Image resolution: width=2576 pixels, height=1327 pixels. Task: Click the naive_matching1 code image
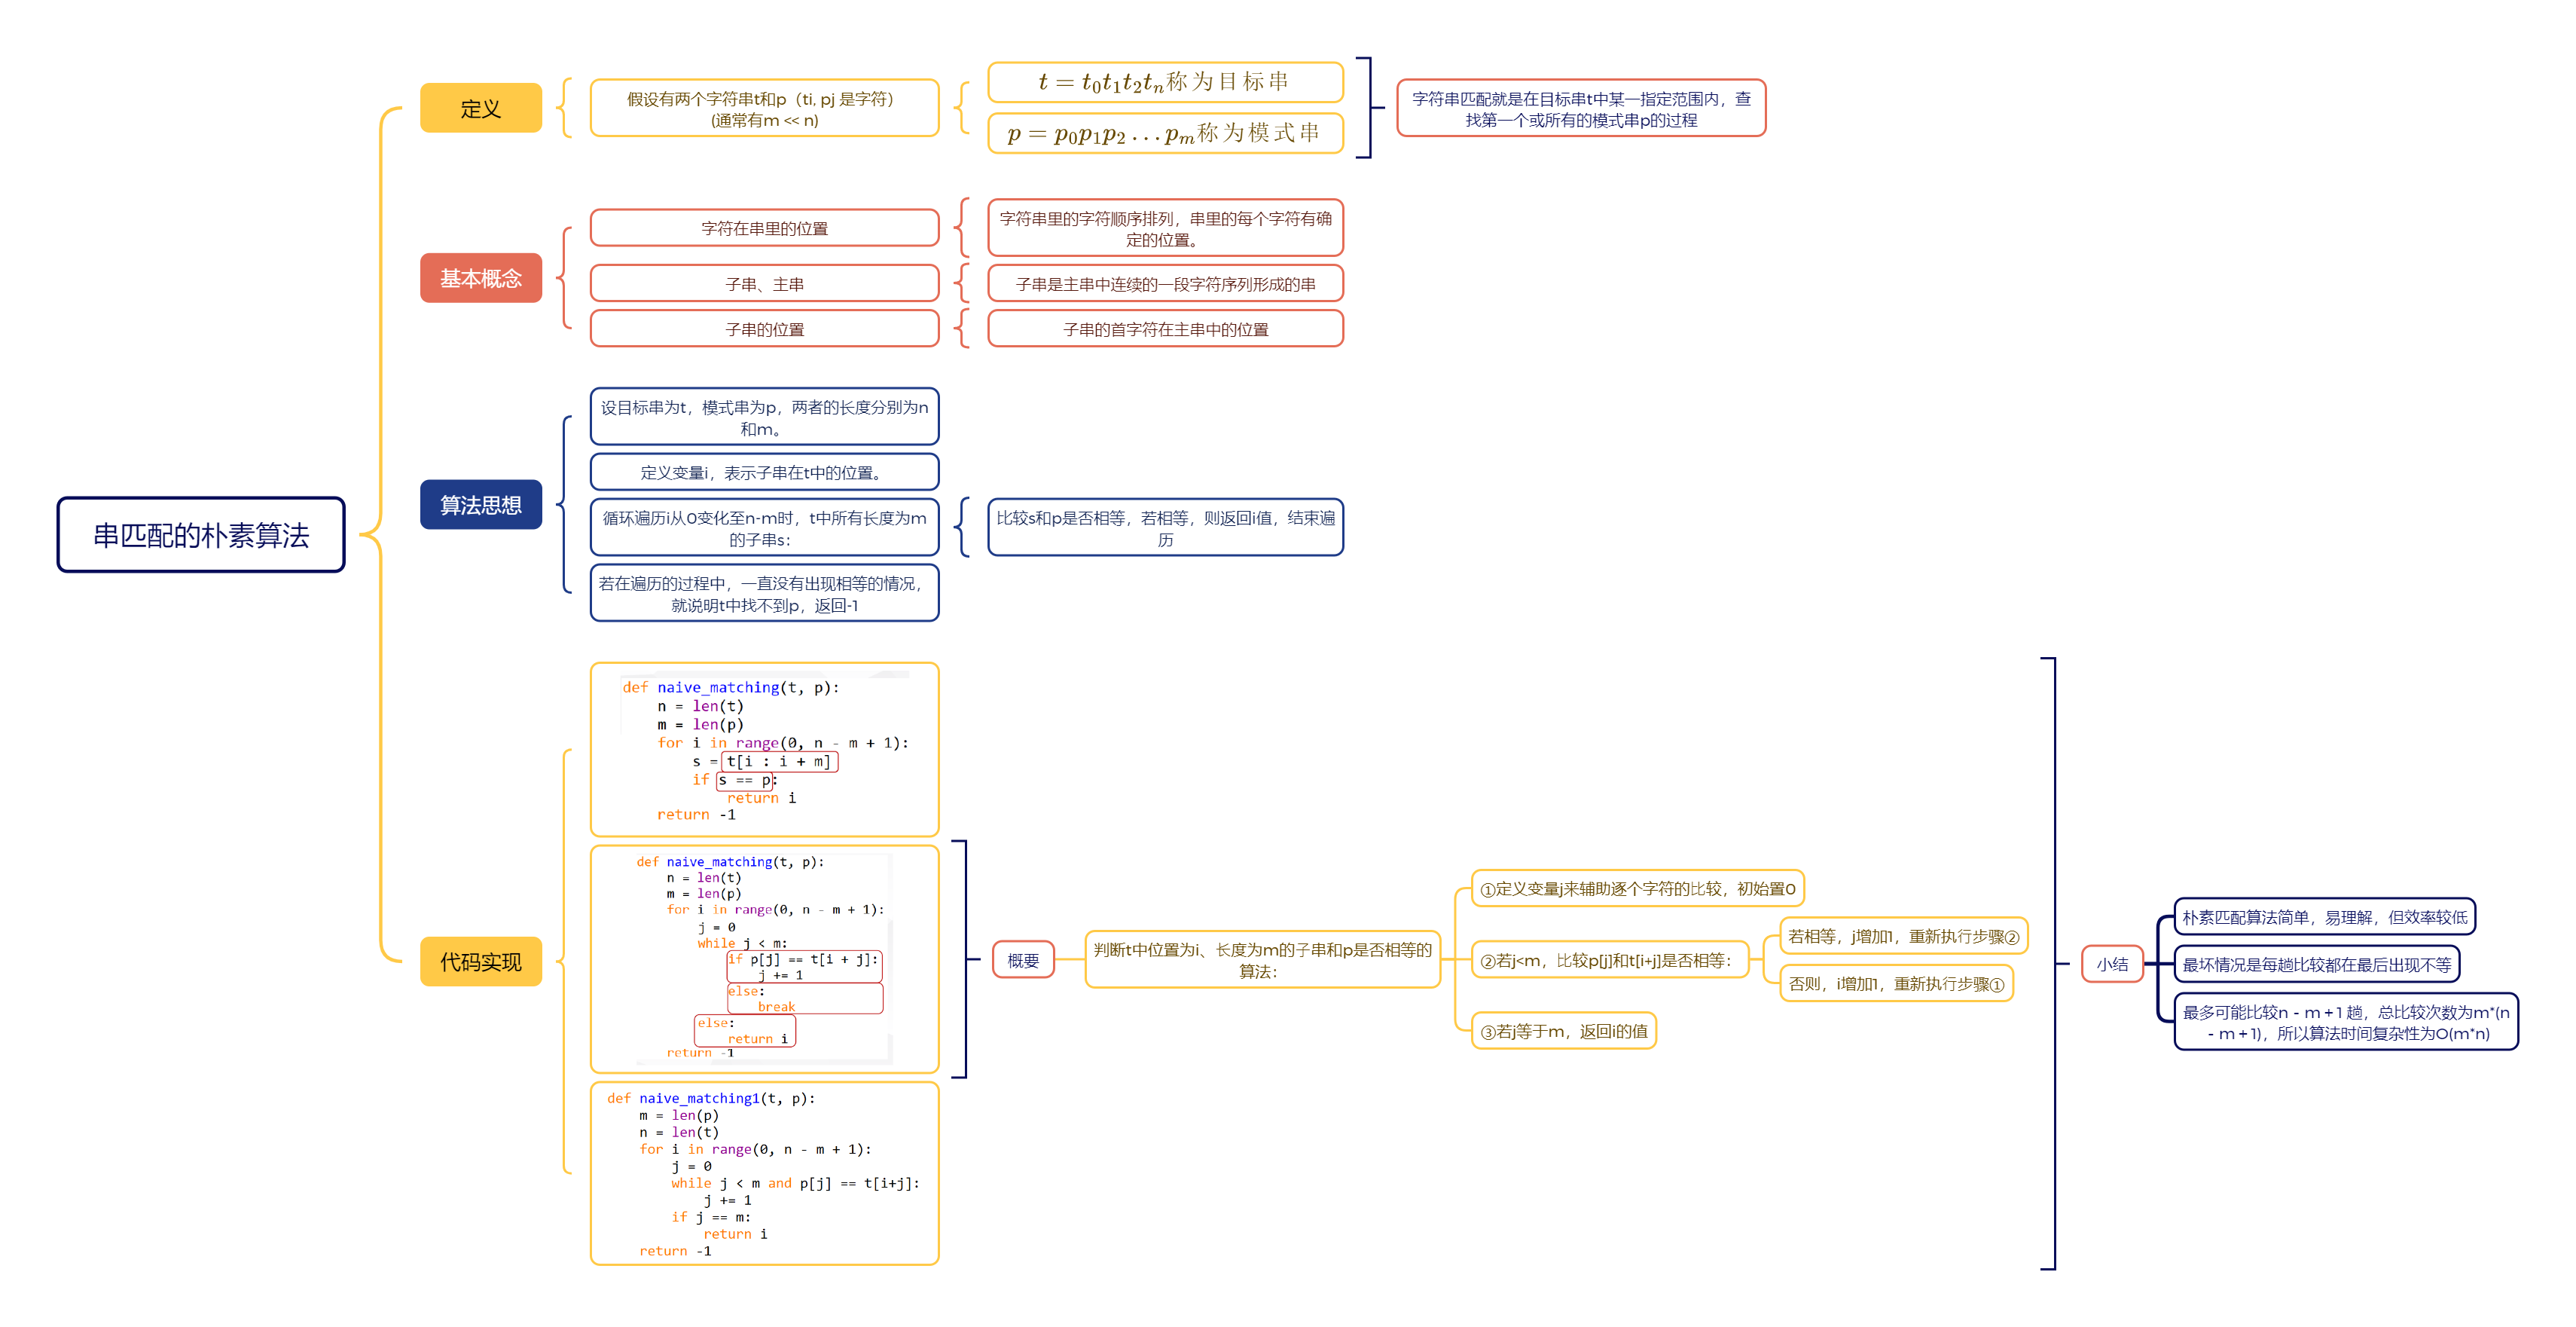point(764,1173)
